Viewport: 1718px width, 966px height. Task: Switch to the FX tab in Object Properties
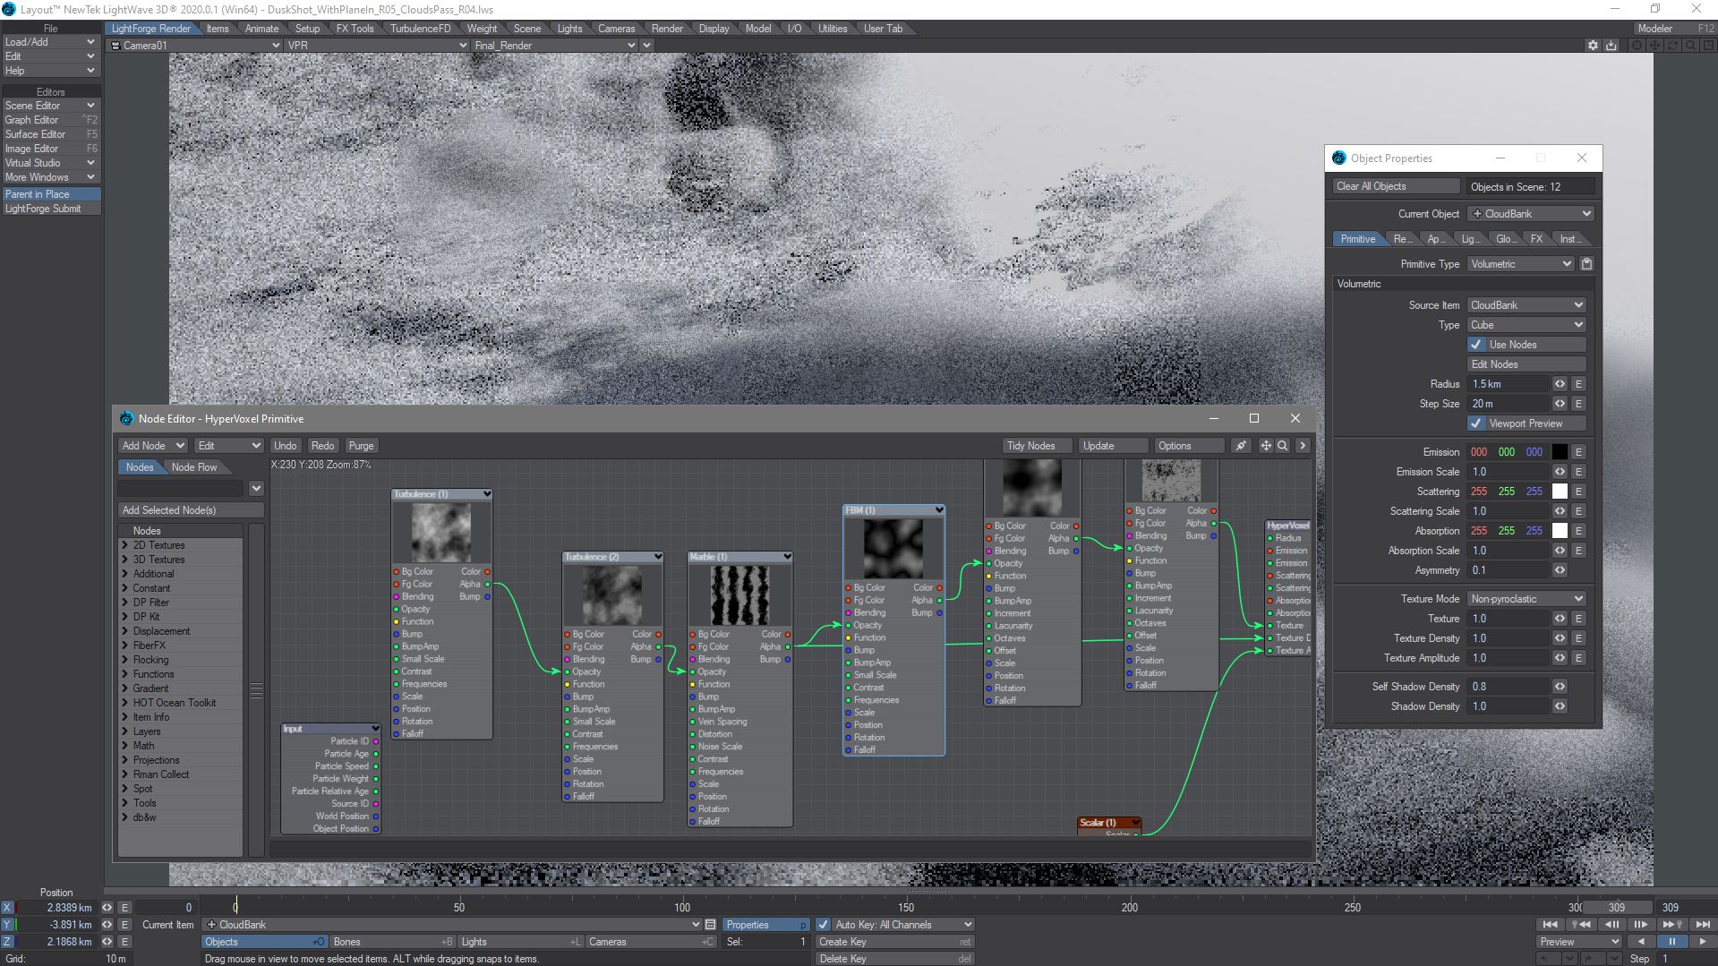[x=1536, y=239]
